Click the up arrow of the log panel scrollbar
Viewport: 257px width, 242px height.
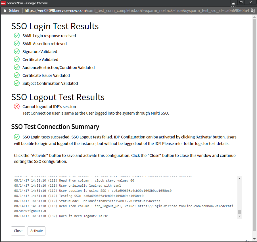coord(239,178)
